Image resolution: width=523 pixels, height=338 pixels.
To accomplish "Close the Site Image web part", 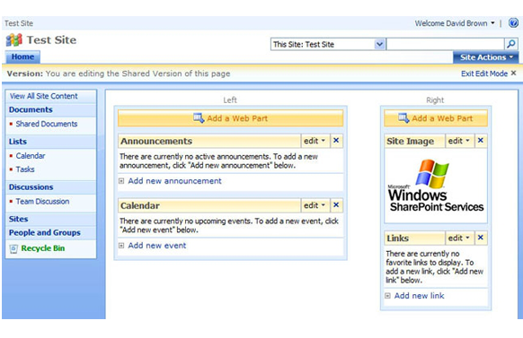I will coord(481,141).
